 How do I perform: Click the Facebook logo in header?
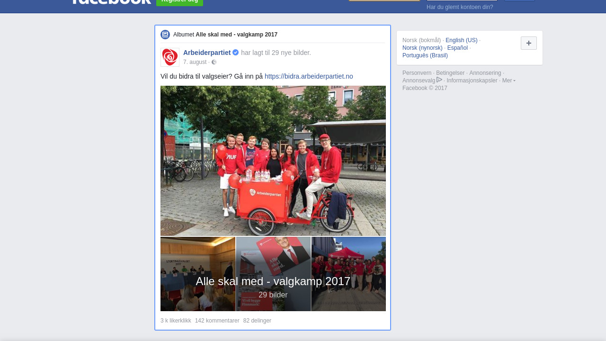click(111, 2)
